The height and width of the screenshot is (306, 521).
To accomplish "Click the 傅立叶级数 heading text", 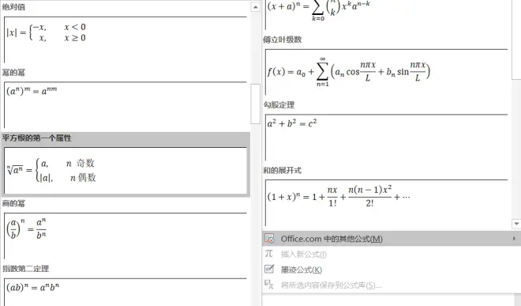I will [x=283, y=40].
